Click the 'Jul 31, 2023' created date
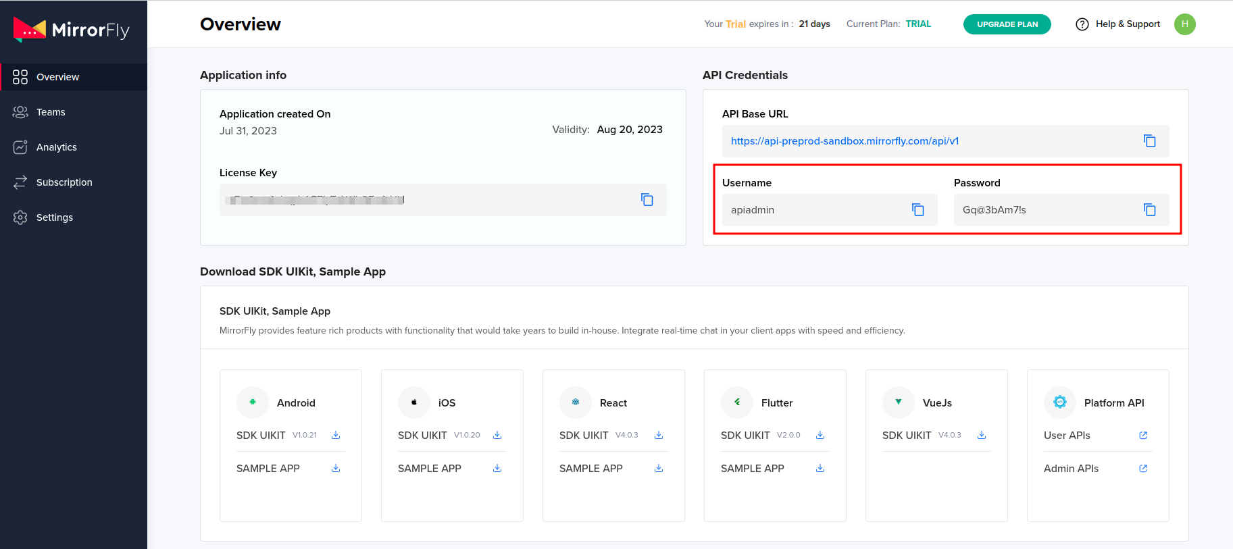The image size is (1233, 549). pos(248,131)
